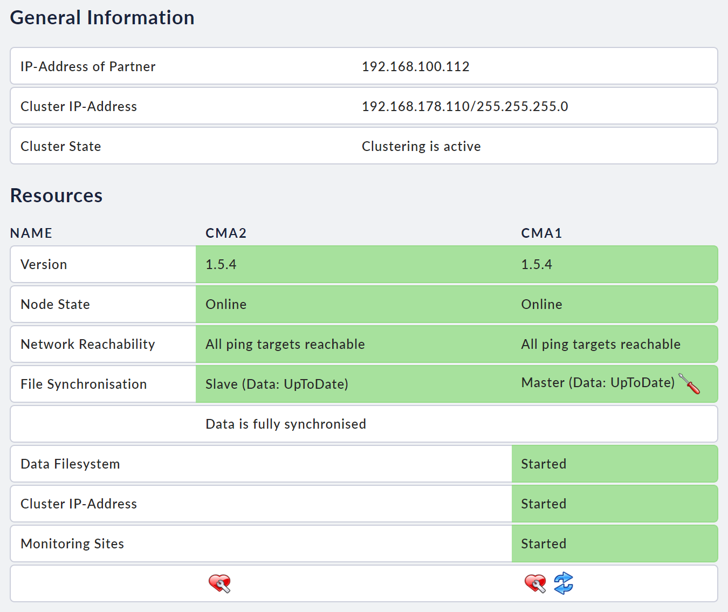Click the 'Data is fully synchronised' message
Viewport: 728px width, 612px height.
[286, 424]
